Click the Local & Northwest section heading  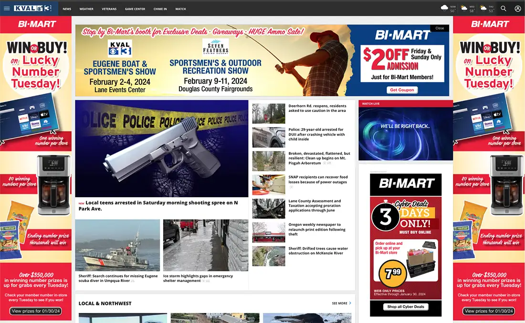[x=105, y=303]
